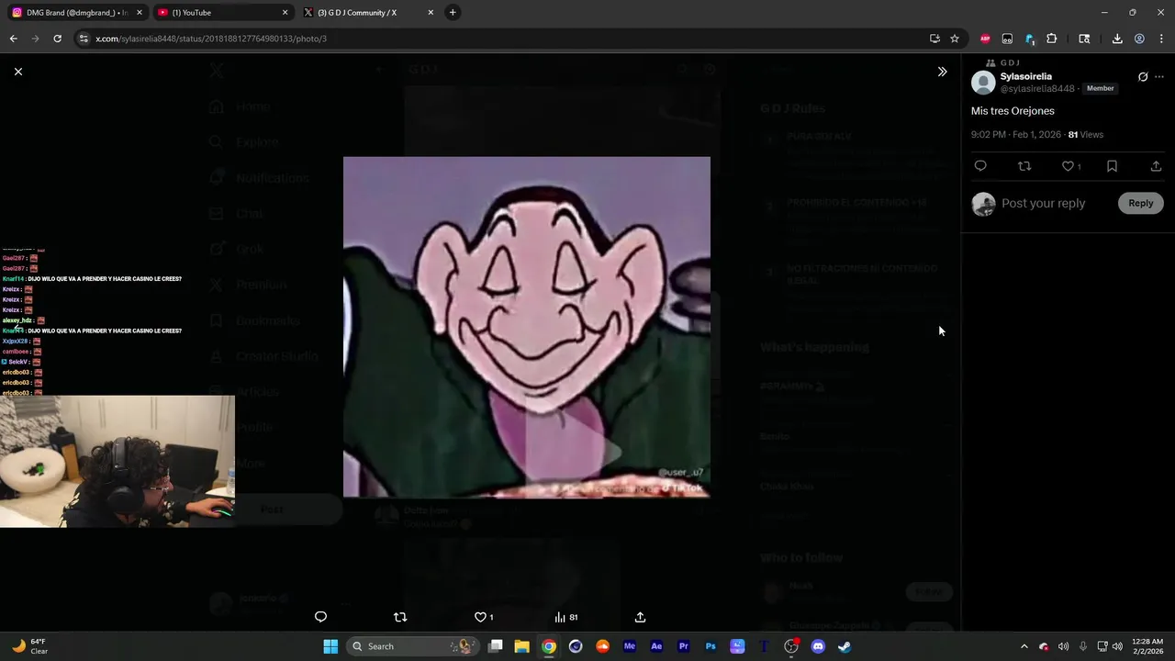Image resolution: width=1175 pixels, height=661 pixels.
Task: Open SoundCloud from the taskbar
Action: point(602,646)
